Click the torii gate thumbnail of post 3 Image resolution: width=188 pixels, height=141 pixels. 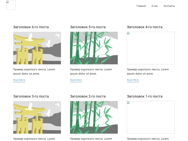[37, 117]
